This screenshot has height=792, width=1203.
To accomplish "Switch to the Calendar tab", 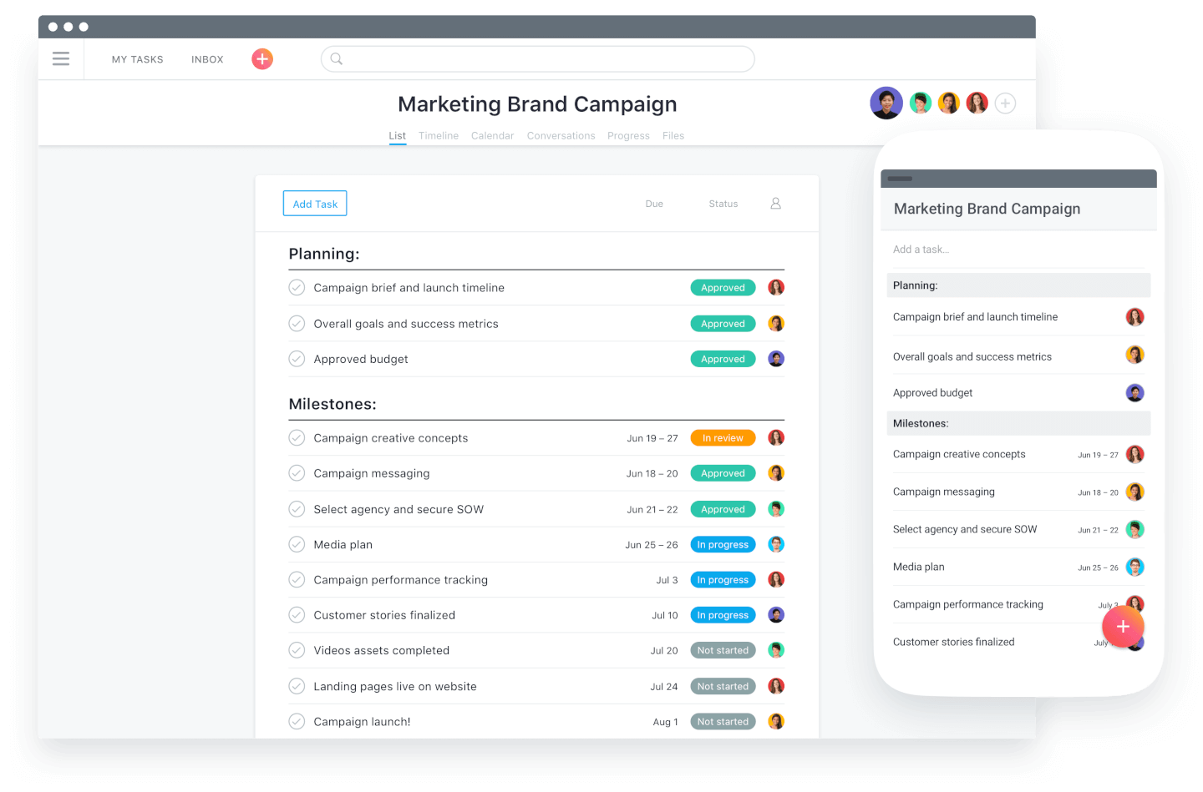I will [x=492, y=136].
